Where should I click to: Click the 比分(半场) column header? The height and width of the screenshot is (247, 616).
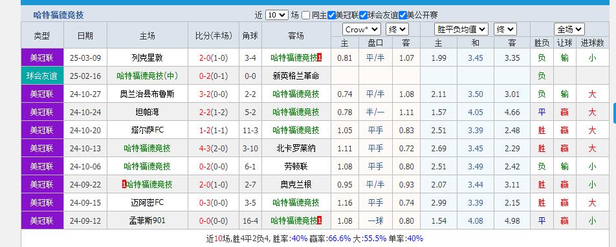[214, 36]
